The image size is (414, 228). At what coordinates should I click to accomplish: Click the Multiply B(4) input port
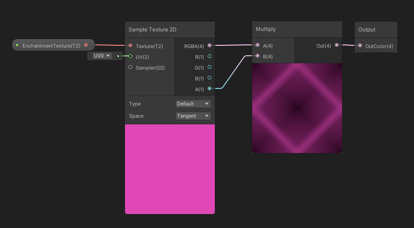pos(258,56)
